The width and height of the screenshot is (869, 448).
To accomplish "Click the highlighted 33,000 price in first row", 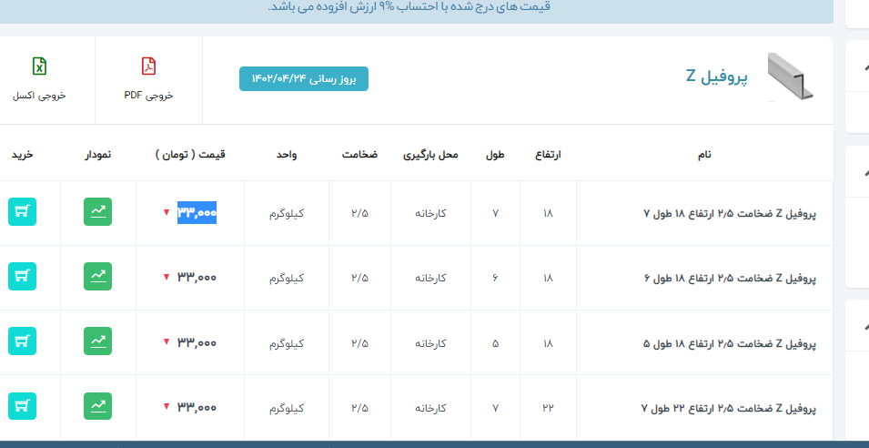I will (x=197, y=212).
